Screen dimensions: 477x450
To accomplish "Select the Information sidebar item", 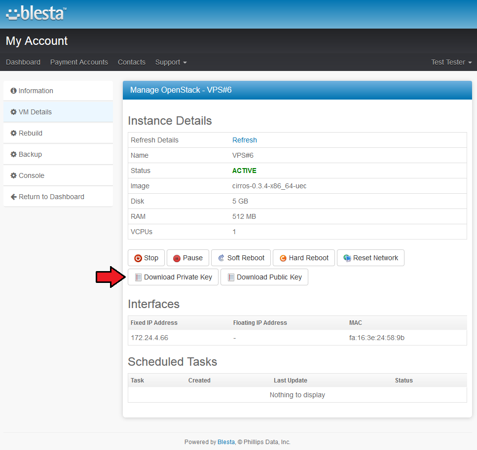I will [36, 91].
